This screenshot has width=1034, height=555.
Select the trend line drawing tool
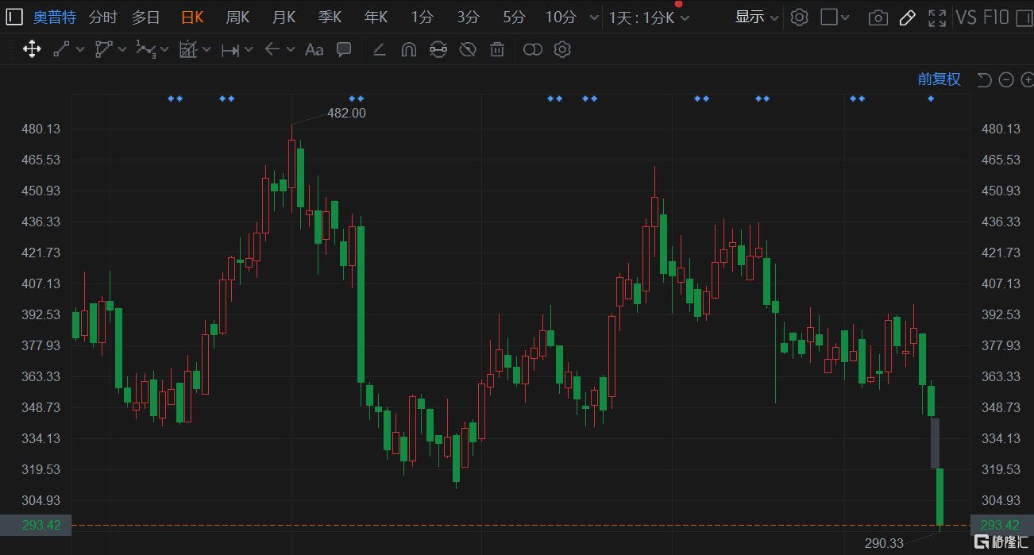[62, 49]
